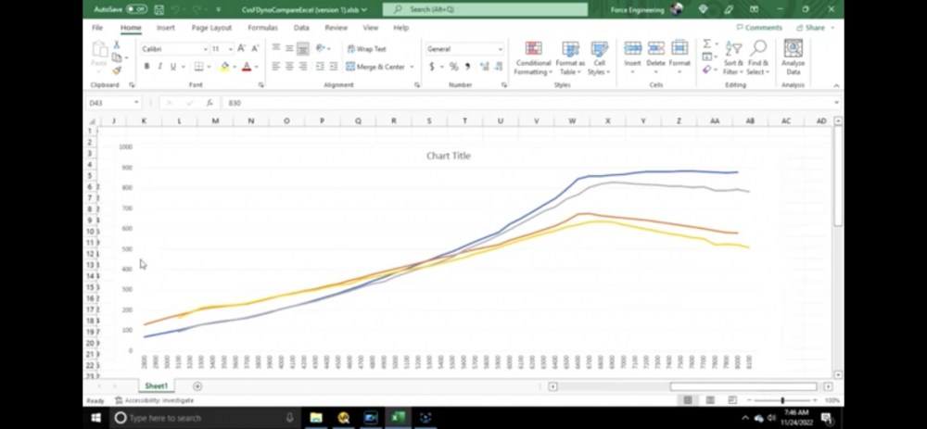
Task: Click the Share button
Action: [811, 28]
